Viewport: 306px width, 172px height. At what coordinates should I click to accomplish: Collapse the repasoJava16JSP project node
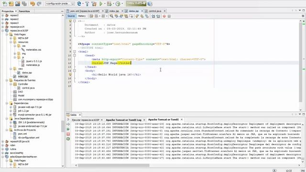3,31
